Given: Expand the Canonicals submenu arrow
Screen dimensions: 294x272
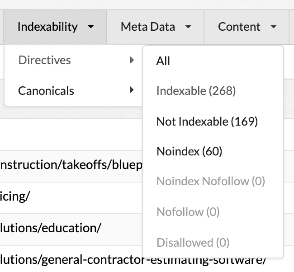Looking at the screenshot, I should click(132, 90).
